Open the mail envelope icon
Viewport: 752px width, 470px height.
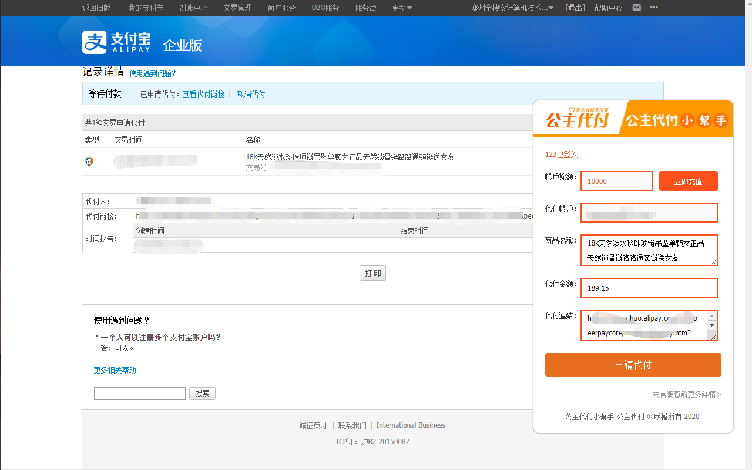pyautogui.click(x=636, y=8)
